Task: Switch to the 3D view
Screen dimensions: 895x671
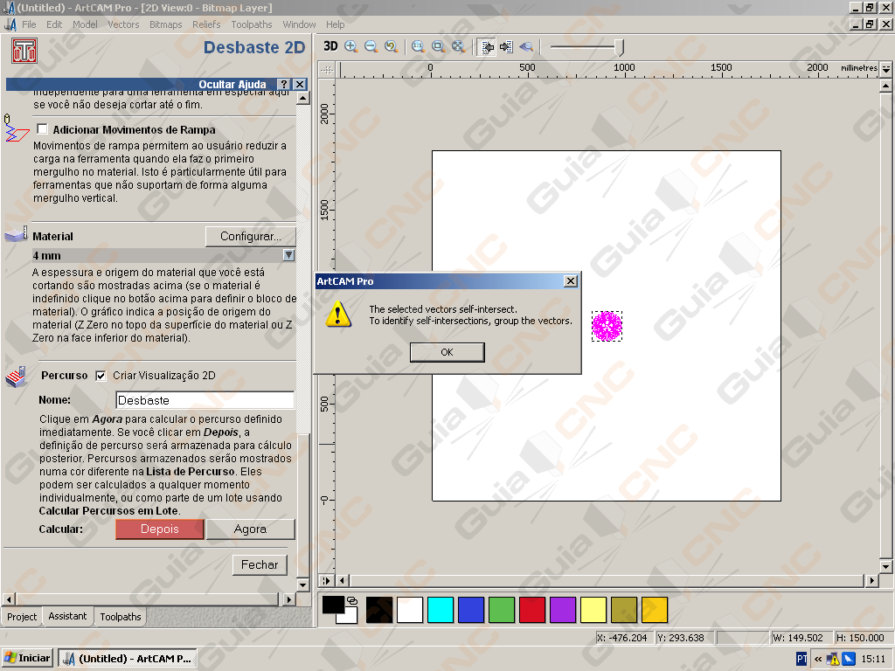Action: 330,46
